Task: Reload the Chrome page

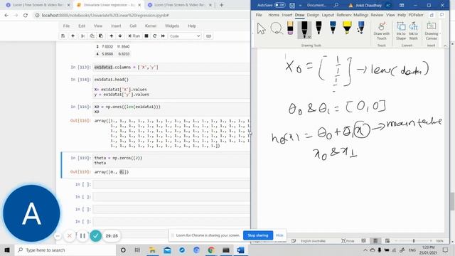Action: coord(26,15)
